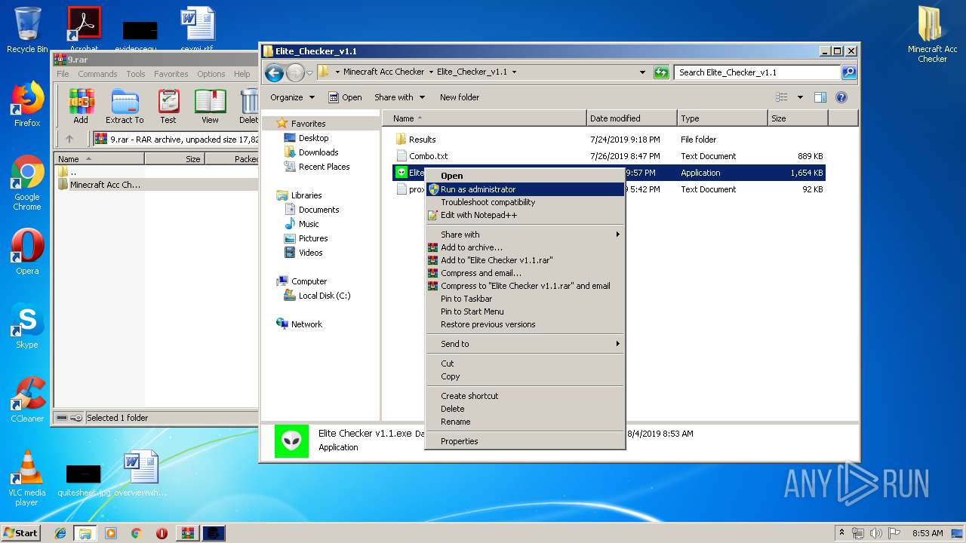Open CCleaner desktop shortcut

pos(27,400)
